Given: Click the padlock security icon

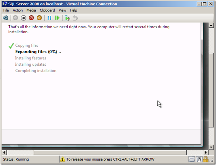Looking at the screenshot, I should 206,159.
